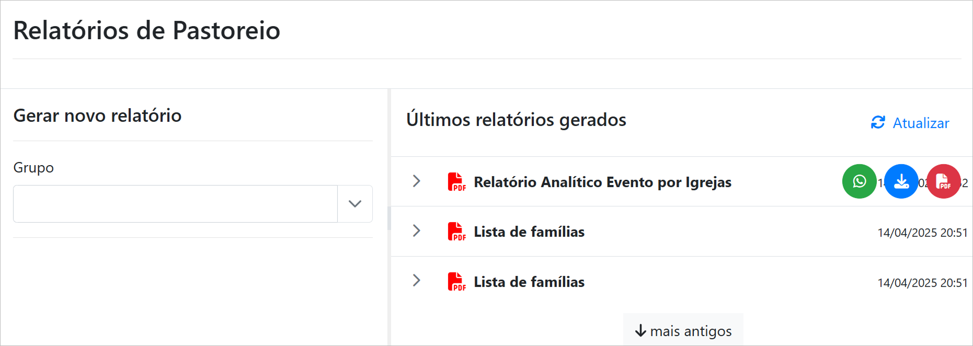Click the refresh arrows icon beside Atualizar
973x346 pixels.
(x=878, y=122)
